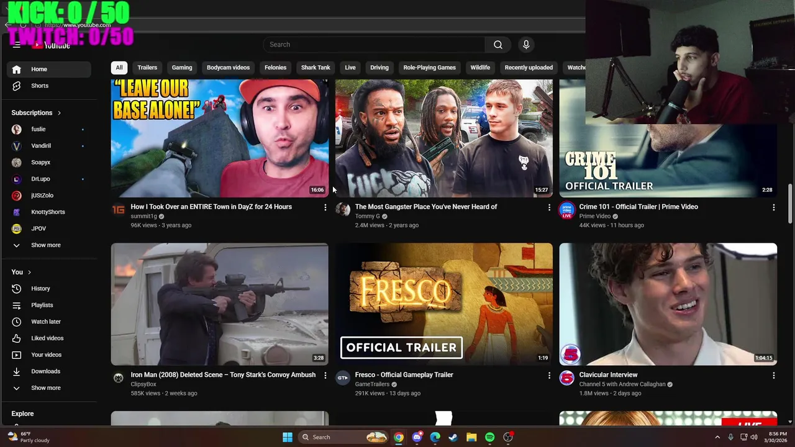Click the Channel 5 channel avatar

click(566, 378)
